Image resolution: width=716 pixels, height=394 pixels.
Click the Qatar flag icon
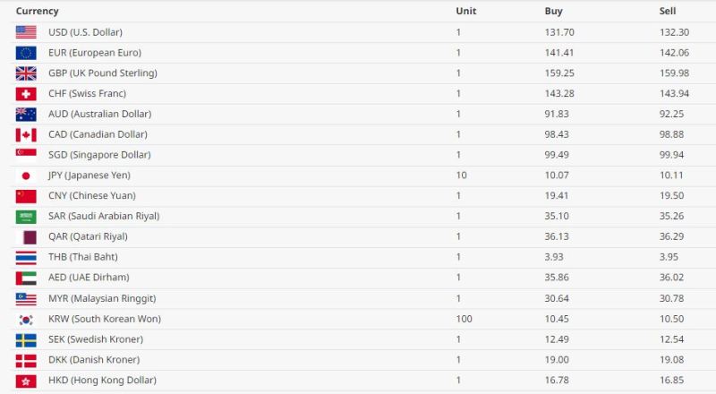(26, 237)
